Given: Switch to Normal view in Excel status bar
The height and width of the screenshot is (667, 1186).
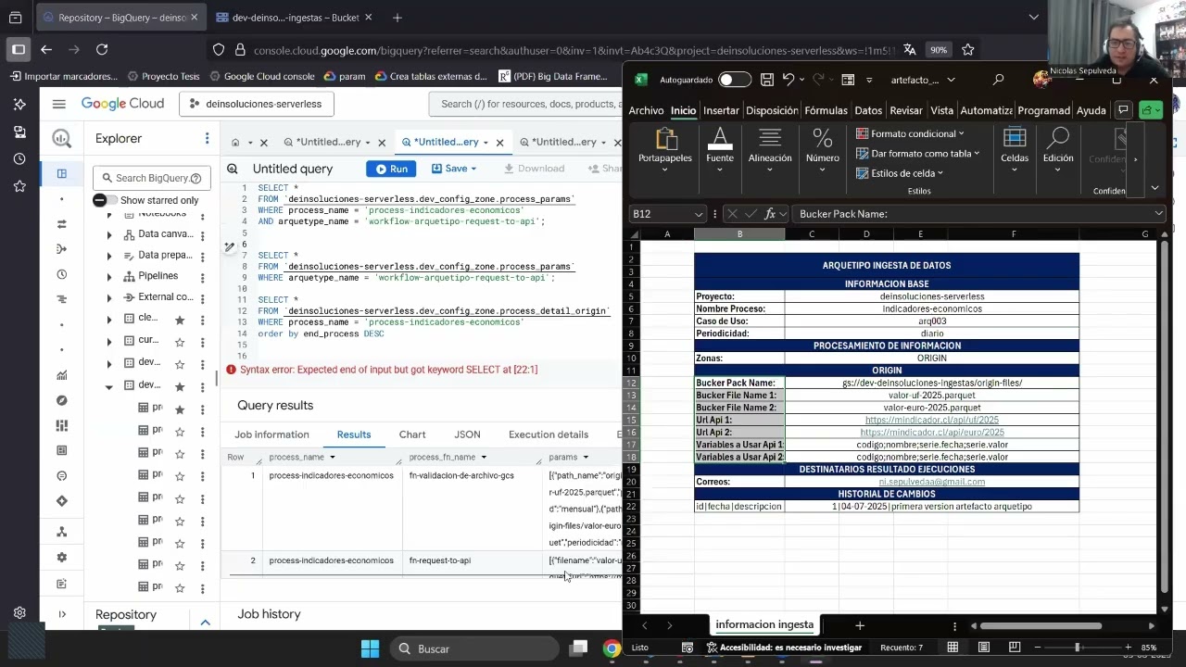Looking at the screenshot, I should (x=953, y=648).
